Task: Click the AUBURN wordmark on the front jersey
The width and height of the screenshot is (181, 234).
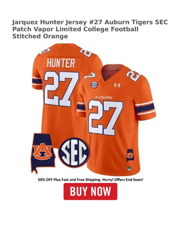Action: [x=103, y=97]
